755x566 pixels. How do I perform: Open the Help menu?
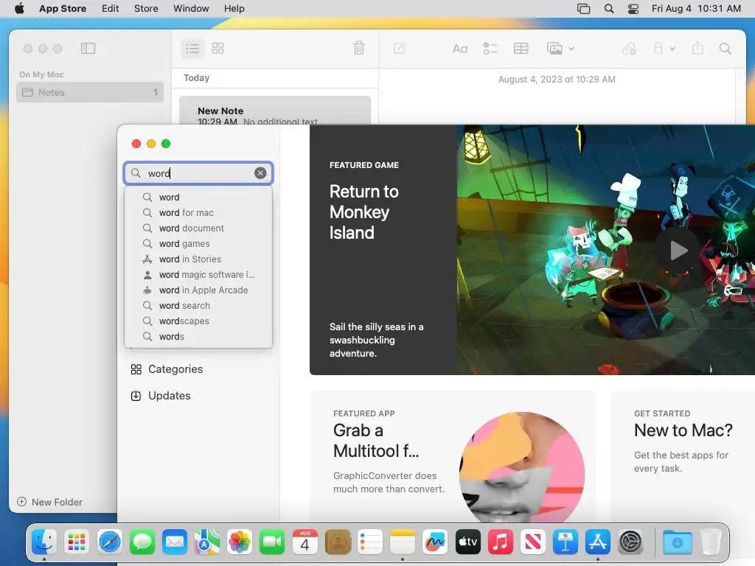[234, 9]
